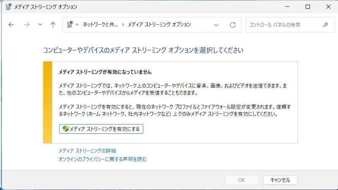Maximize the メディア ストリーミング オプション window

click(x=308, y=7)
